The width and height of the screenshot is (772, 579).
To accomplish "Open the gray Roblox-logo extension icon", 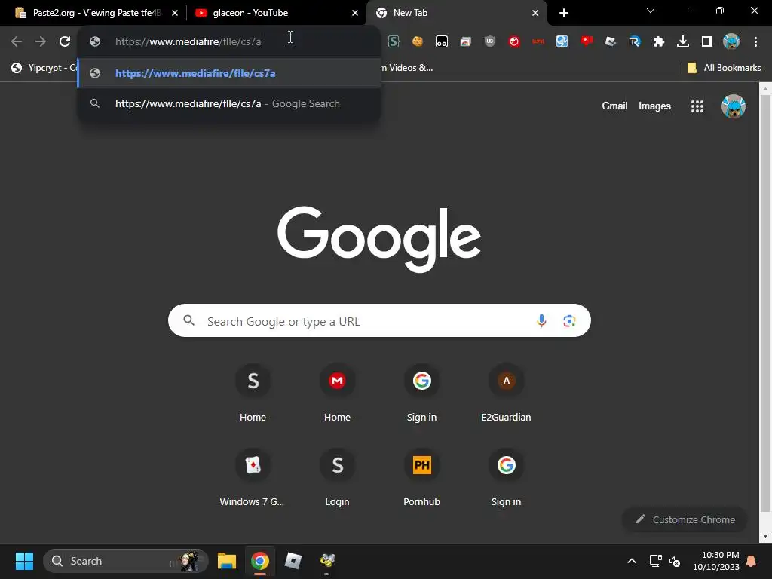I will [x=611, y=41].
